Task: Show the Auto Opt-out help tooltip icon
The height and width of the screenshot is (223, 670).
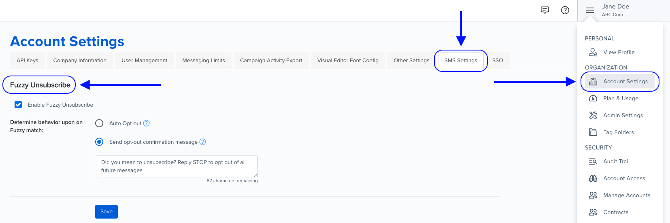Action: click(147, 123)
